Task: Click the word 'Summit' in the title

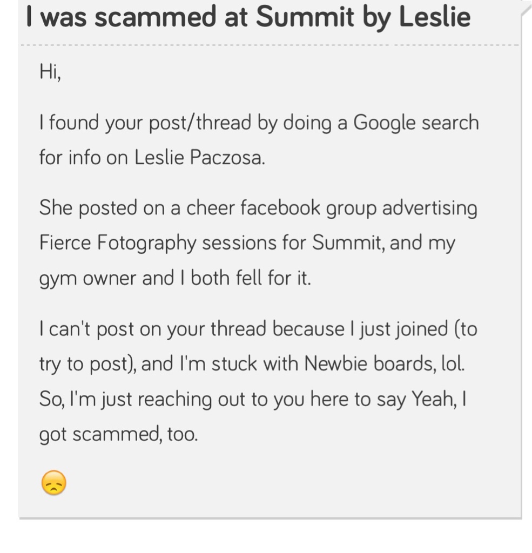Action: (305, 17)
